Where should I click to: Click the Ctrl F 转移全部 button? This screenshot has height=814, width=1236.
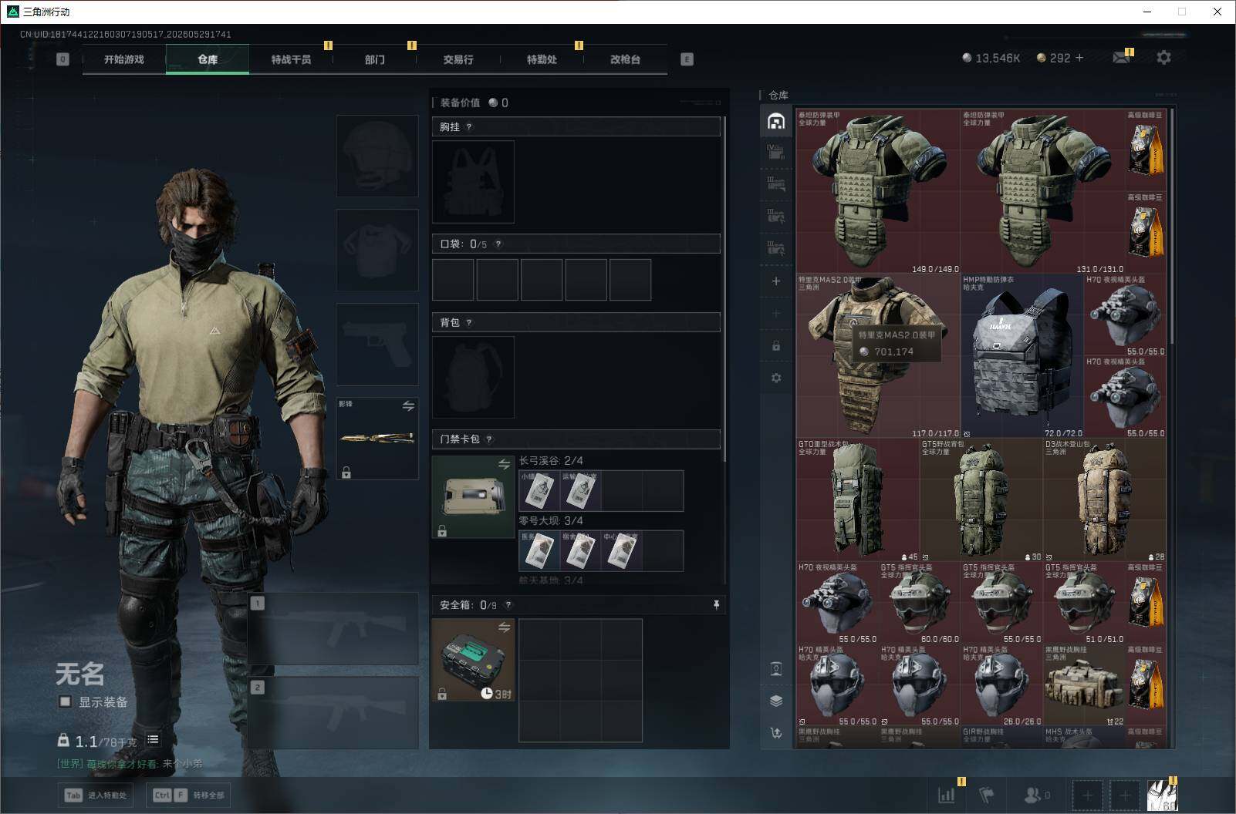click(188, 795)
